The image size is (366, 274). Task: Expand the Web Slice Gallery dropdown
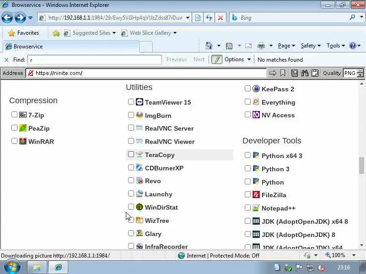coord(175,33)
